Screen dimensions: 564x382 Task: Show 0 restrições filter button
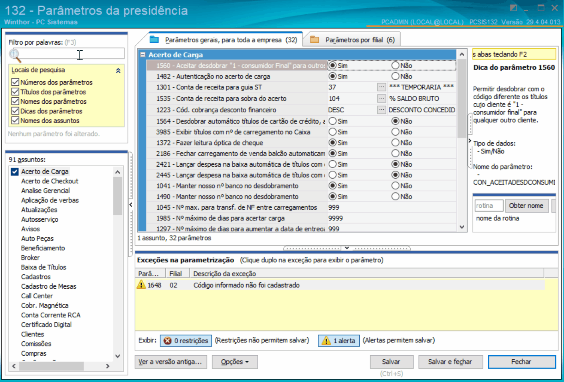coord(186,341)
